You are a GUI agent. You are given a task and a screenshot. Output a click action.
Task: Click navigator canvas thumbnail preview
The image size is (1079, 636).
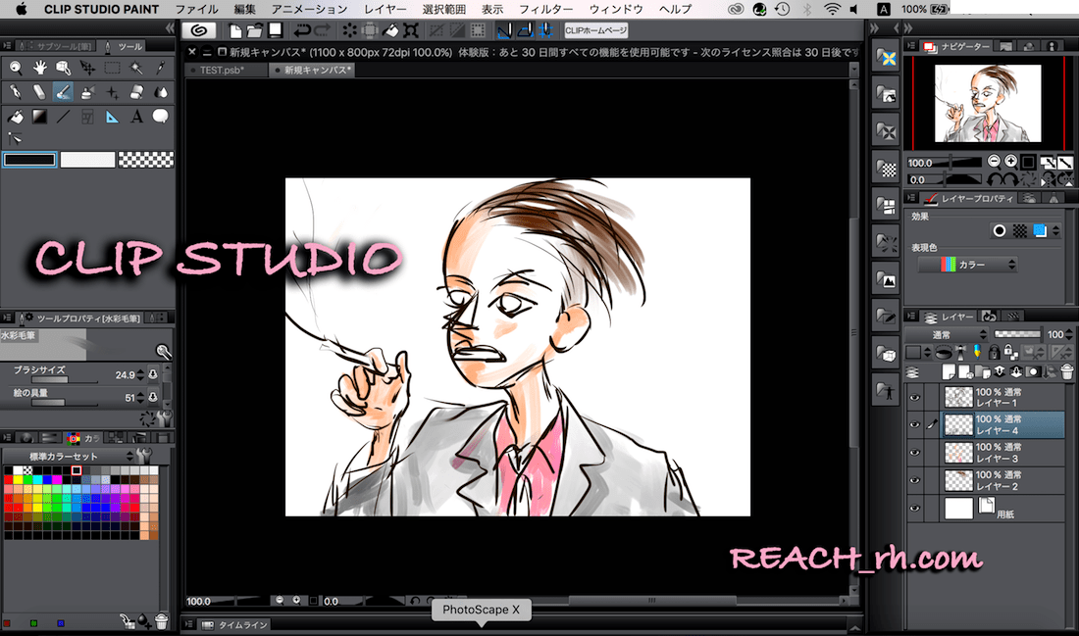(988, 103)
